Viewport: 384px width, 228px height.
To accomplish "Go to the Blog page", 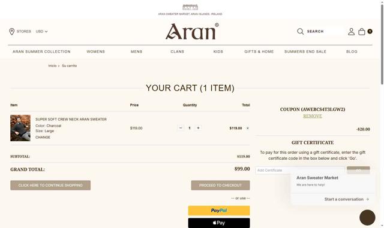I will (352, 51).
